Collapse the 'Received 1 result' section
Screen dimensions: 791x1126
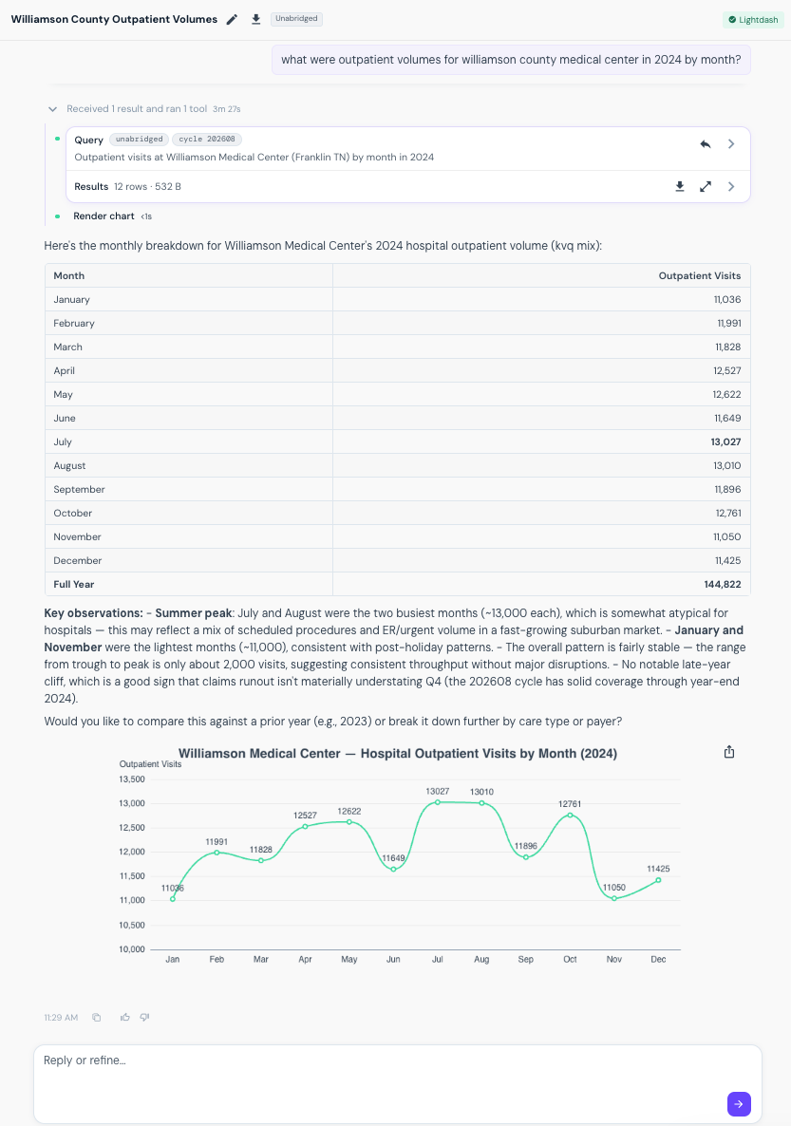point(52,109)
